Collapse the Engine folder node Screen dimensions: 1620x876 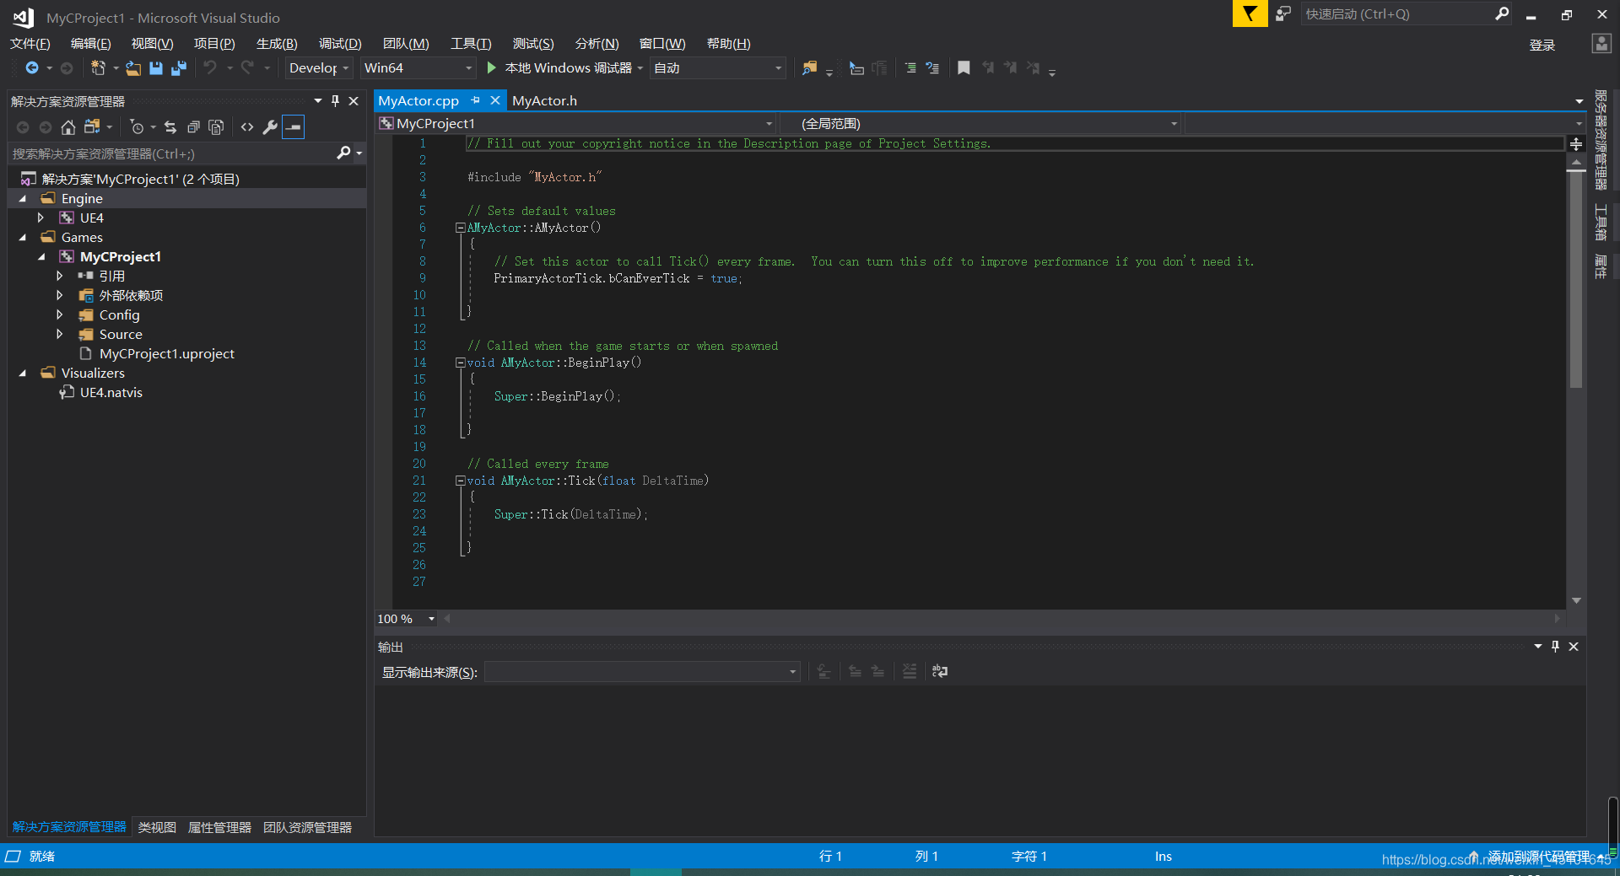click(x=23, y=199)
